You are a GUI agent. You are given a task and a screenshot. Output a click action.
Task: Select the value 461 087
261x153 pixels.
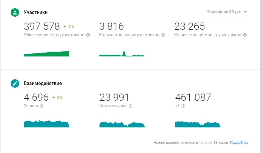pos(193,97)
